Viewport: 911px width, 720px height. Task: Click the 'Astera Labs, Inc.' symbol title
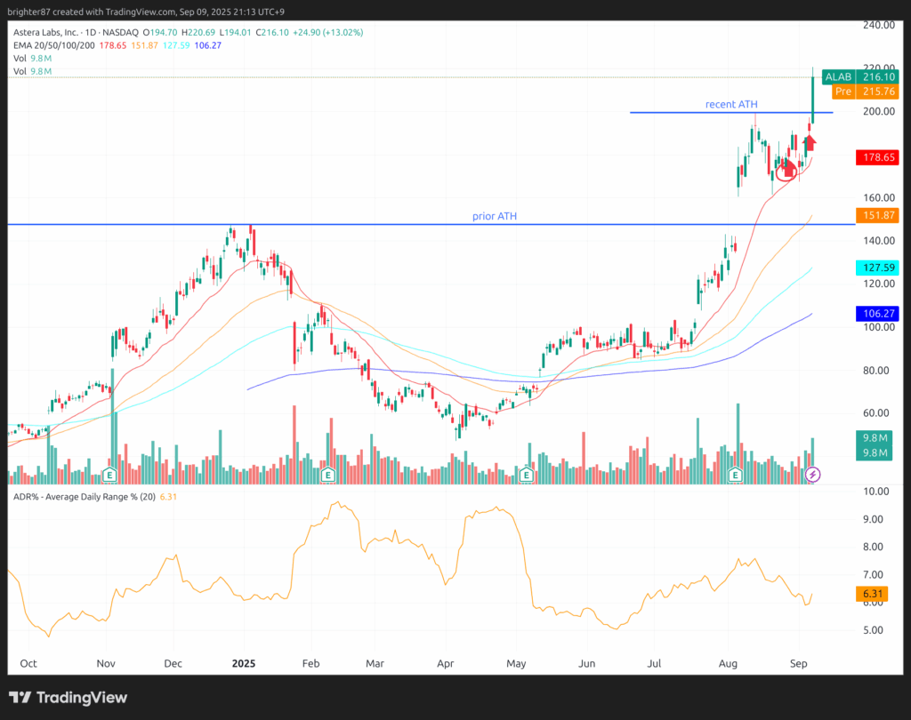coord(46,33)
